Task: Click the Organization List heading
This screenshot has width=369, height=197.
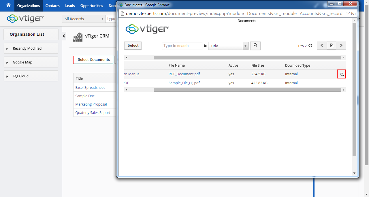Action: click(27, 34)
